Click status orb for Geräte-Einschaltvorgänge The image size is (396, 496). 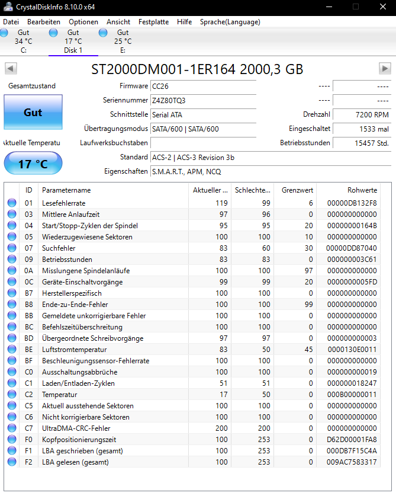point(12,281)
